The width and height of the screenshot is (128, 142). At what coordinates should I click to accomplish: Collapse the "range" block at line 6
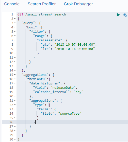tap(15, 36)
